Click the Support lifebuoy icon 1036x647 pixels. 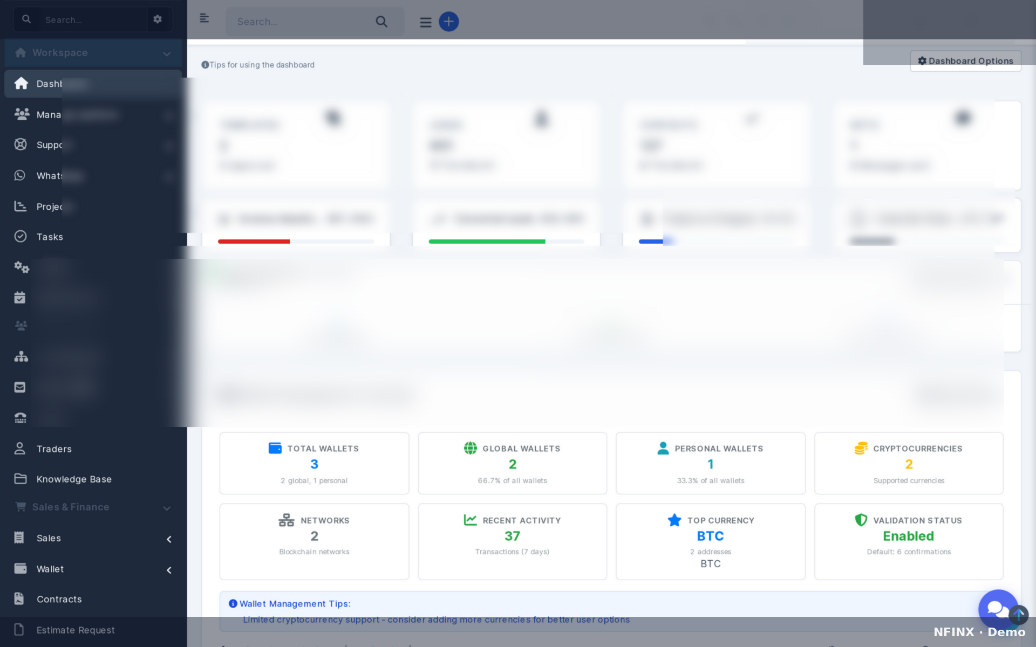(21, 144)
